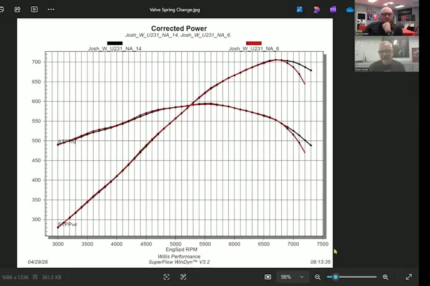
Task: Click the fit to window icon
Action: [267, 277]
